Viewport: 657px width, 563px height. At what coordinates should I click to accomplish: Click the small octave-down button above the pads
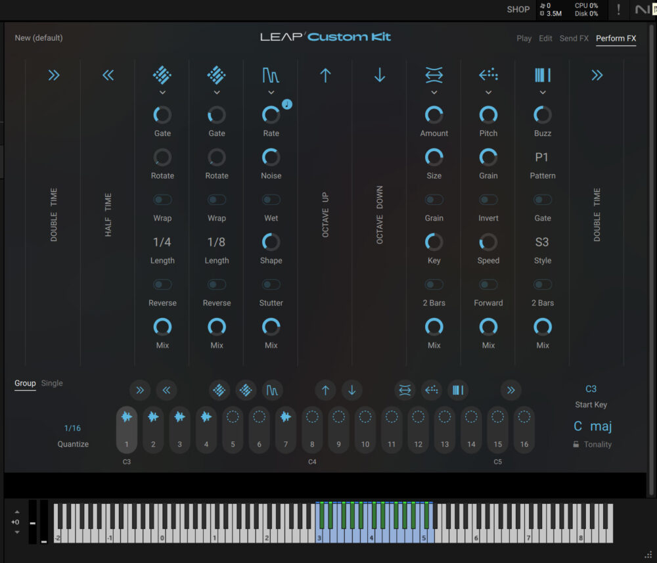click(352, 390)
